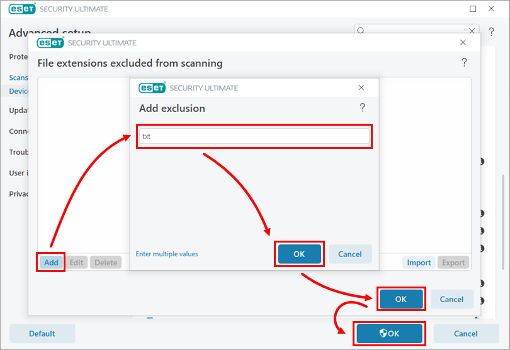Viewport: 510px width, 350px height.
Task: Confirm Add exclusion with OK
Action: tap(299, 254)
